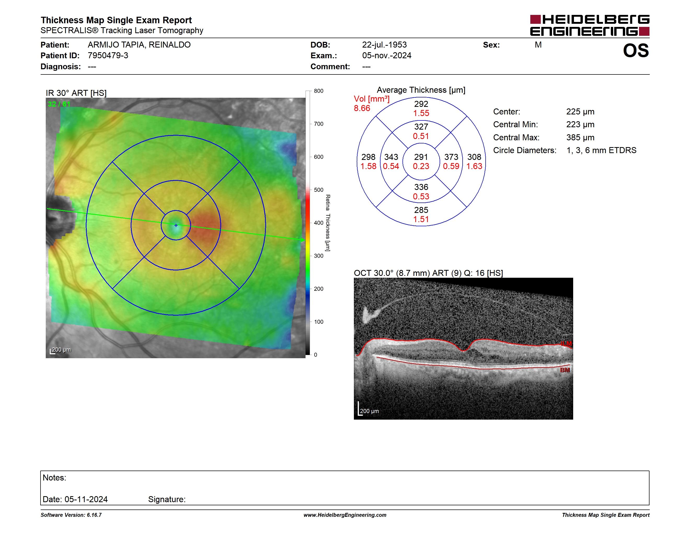
Task: Click outer right volume value 1.63
Action: pyautogui.click(x=474, y=166)
